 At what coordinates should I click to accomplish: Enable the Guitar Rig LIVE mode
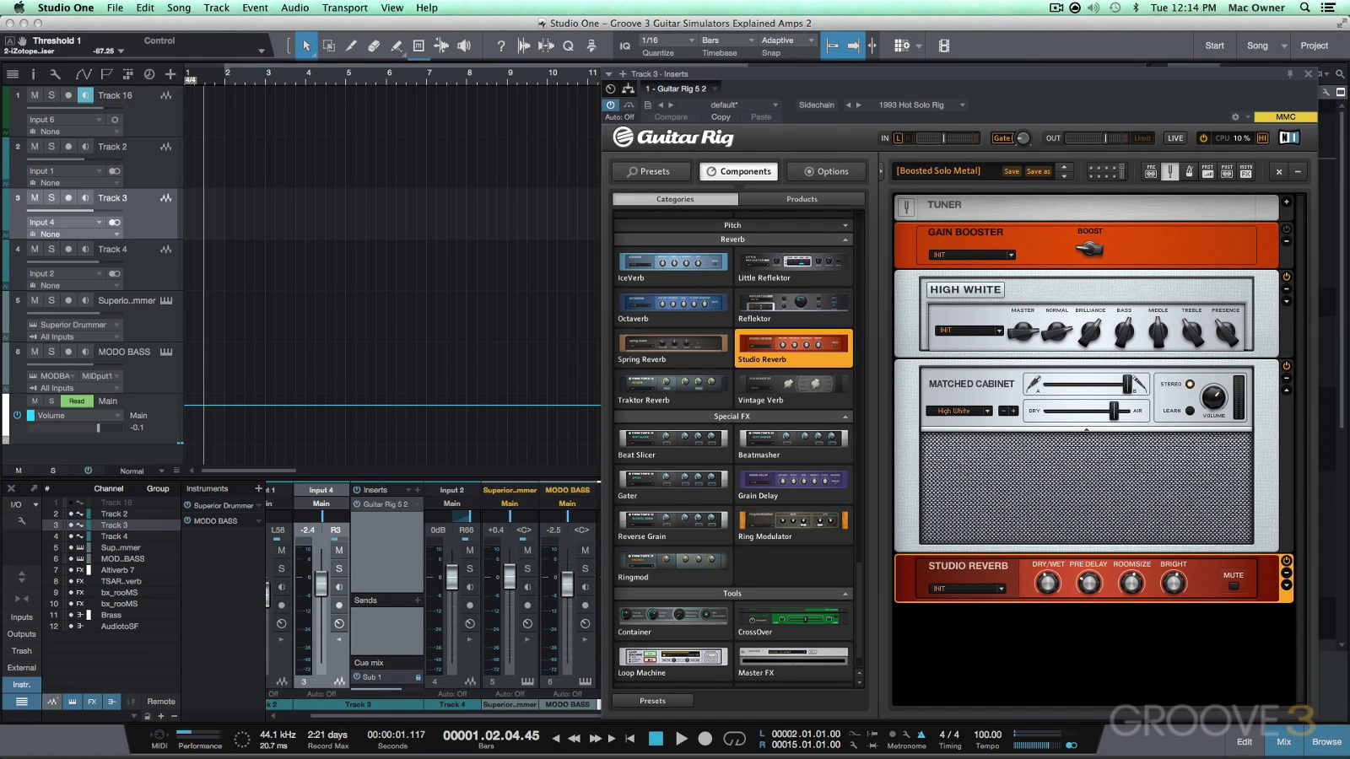pos(1175,138)
